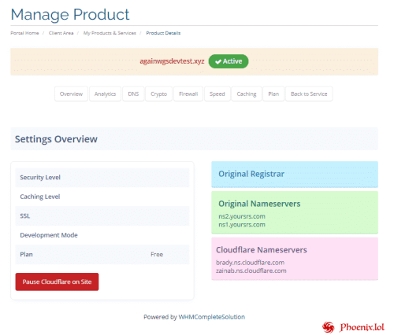Screen dimensions: 394x335
Task: Click ns2.yoursrs.com nameserver text
Action: [242, 216]
